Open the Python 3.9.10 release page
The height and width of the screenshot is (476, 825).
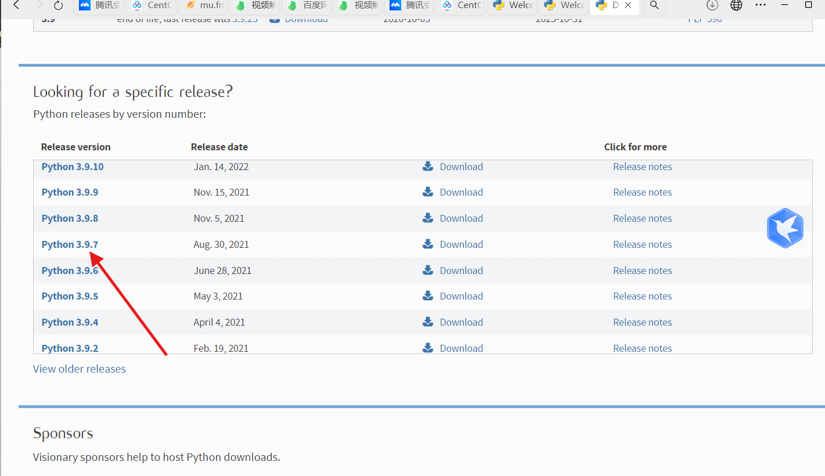coord(73,167)
